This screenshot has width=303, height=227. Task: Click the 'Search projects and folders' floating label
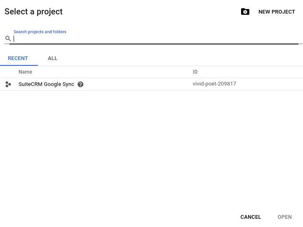(40, 32)
